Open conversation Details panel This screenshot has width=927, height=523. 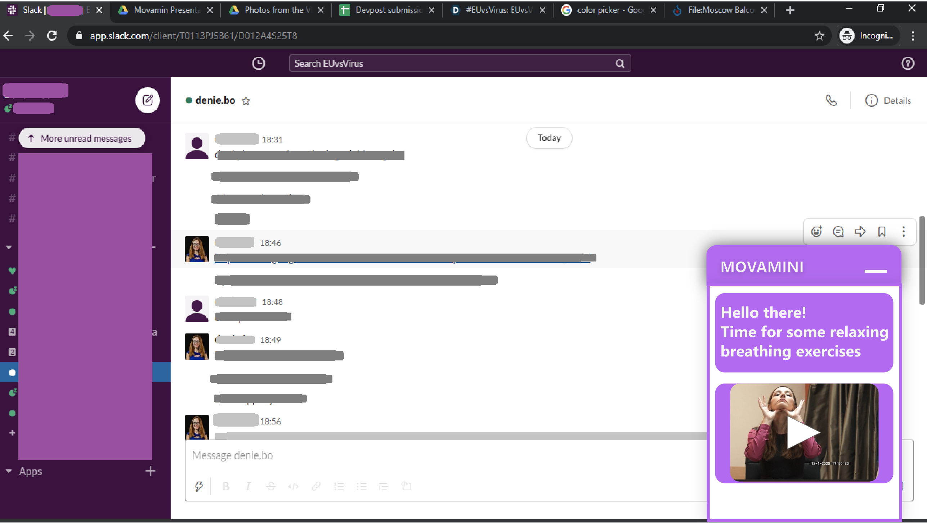[888, 101]
